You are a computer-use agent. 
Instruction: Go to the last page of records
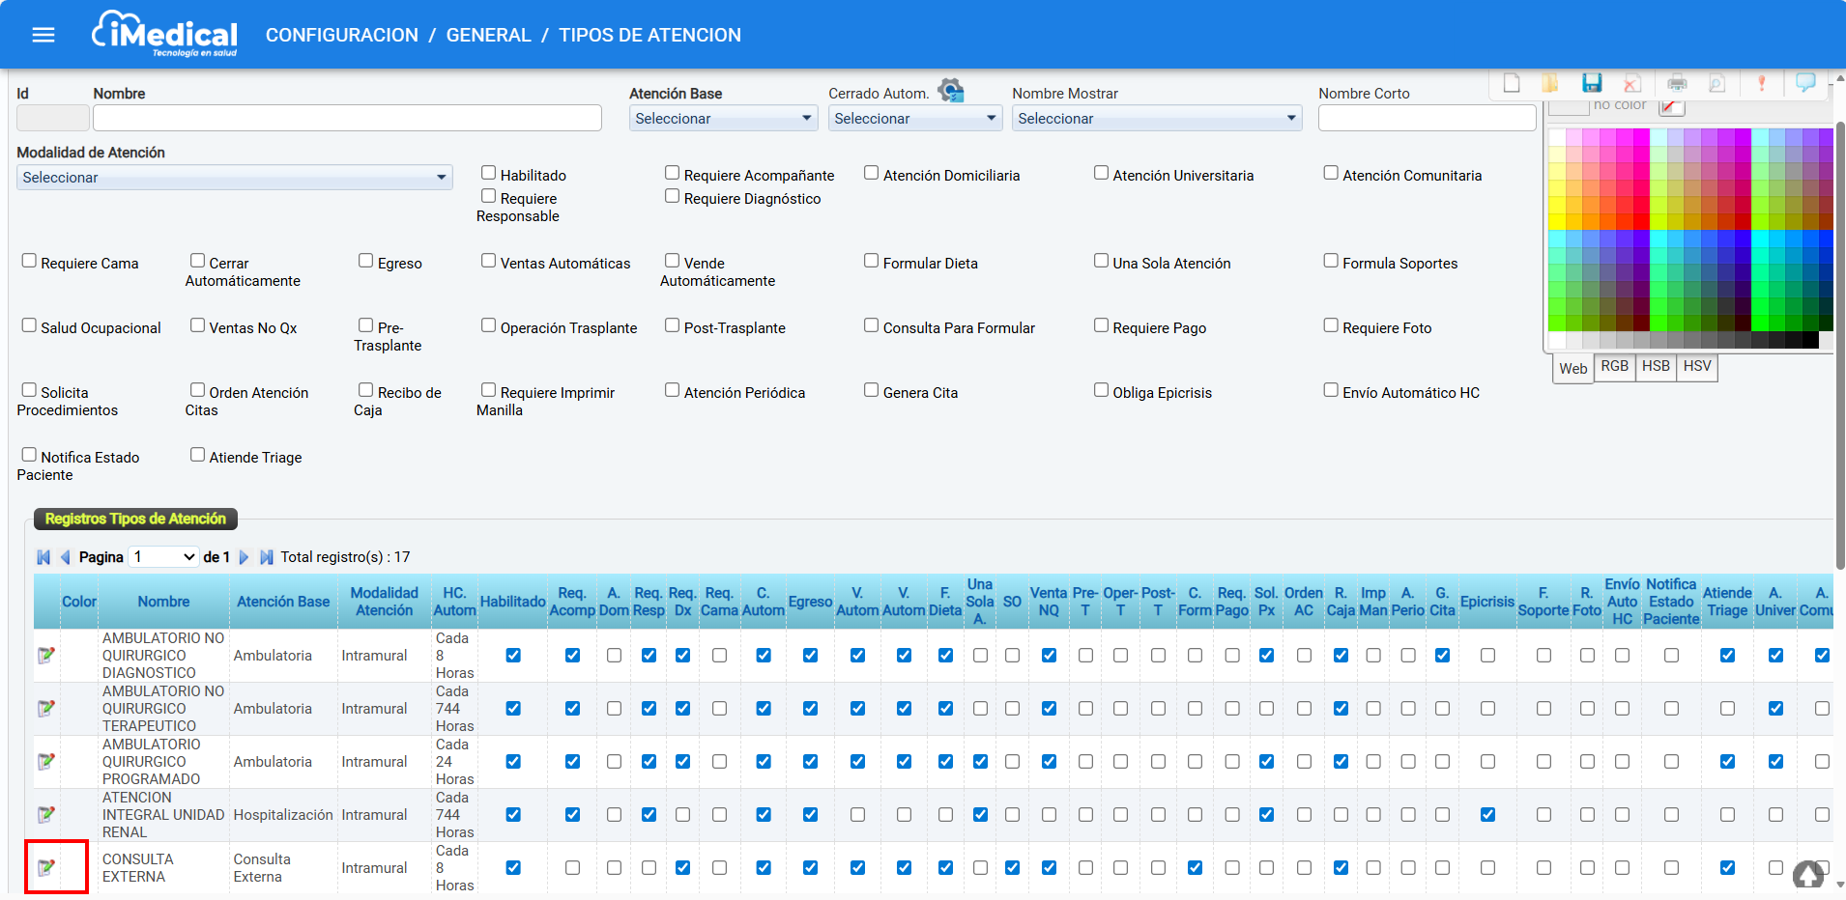[x=267, y=557]
